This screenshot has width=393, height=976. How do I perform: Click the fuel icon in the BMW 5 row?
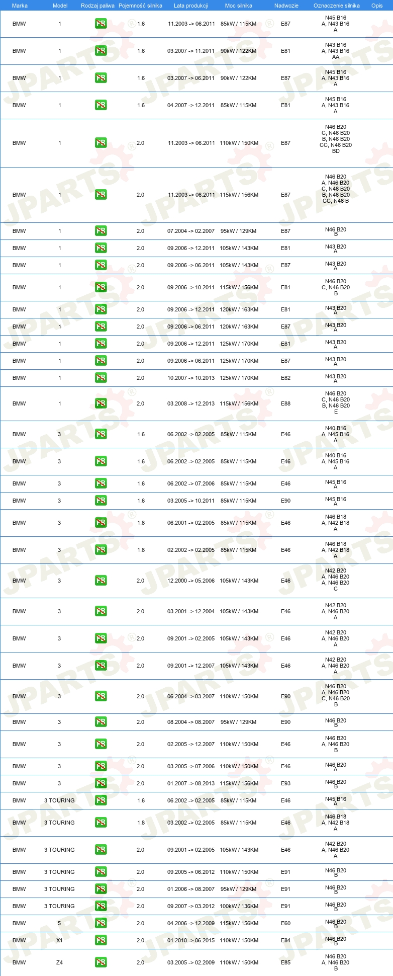[101, 923]
